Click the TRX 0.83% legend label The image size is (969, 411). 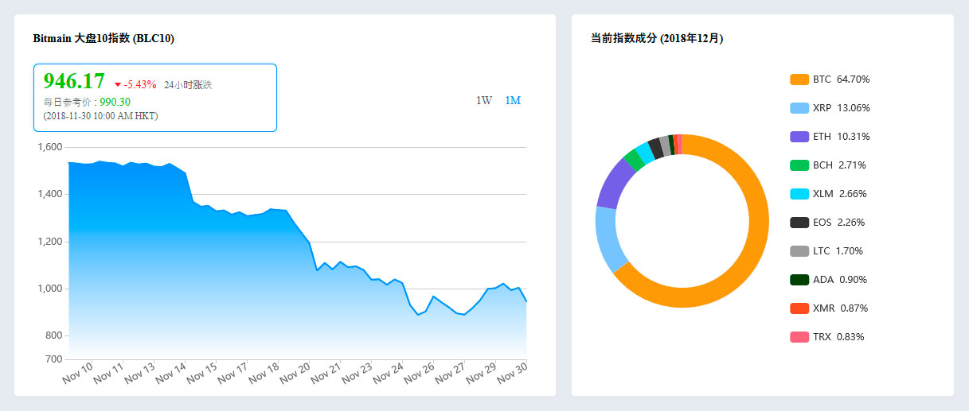pos(838,337)
